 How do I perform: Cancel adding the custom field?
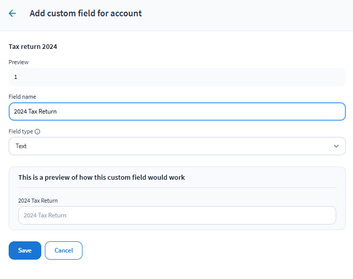pyautogui.click(x=64, y=250)
